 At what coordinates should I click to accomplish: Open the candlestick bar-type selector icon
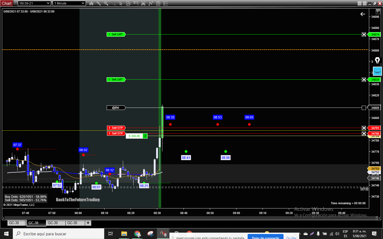pos(91,3)
